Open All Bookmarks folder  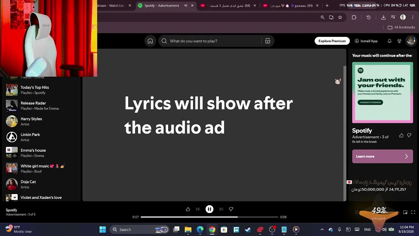pos(401,27)
